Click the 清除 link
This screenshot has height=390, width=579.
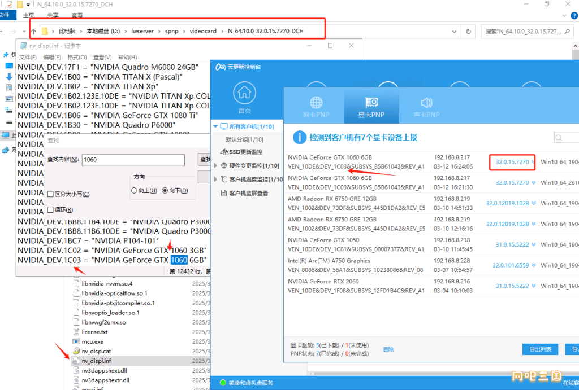[388, 349]
